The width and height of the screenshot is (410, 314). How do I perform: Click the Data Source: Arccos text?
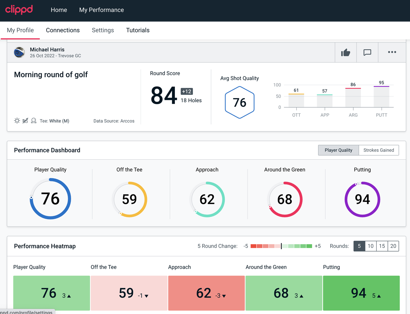114,121
